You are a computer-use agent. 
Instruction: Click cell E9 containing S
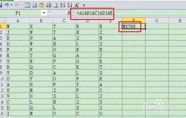click(110, 73)
